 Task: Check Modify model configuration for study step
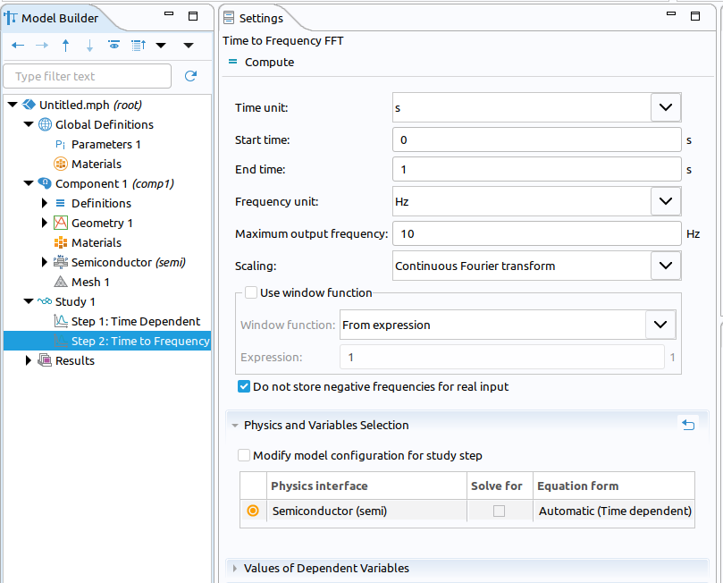click(x=244, y=455)
